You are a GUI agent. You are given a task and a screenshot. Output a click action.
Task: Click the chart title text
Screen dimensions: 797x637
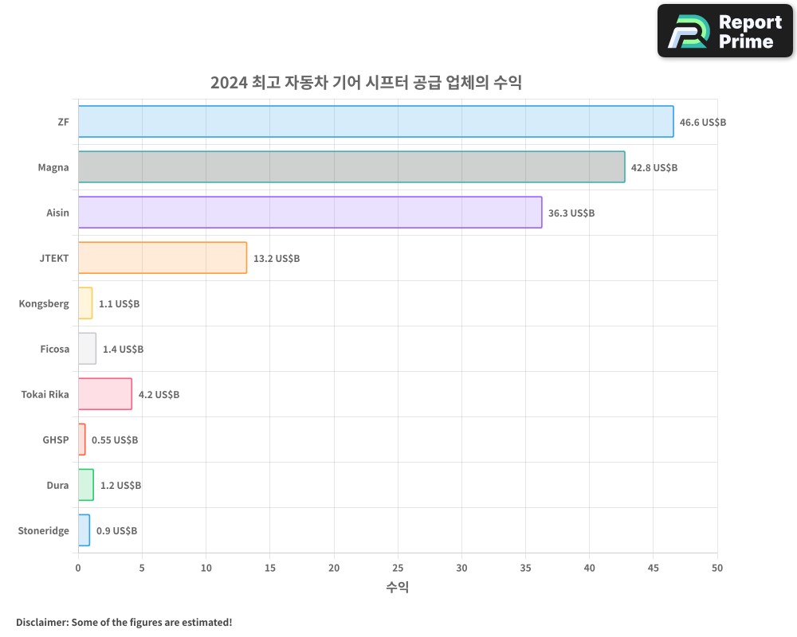click(366, 83)
